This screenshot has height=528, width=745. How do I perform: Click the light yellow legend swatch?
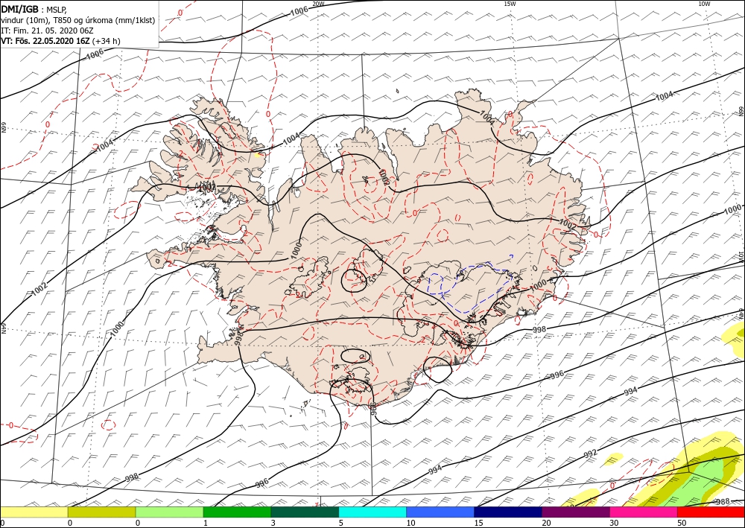coord(34,512)
